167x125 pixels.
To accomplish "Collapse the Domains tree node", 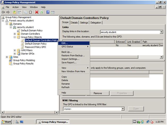I will pos(7,24).
